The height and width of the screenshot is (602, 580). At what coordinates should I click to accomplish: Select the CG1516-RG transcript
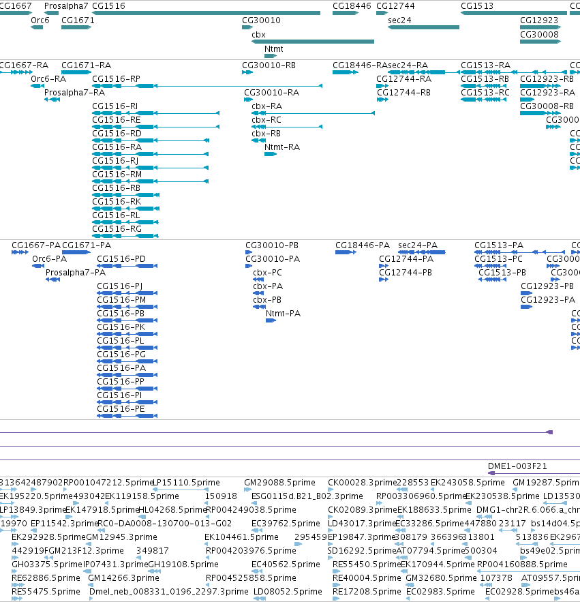click(125, 236)
